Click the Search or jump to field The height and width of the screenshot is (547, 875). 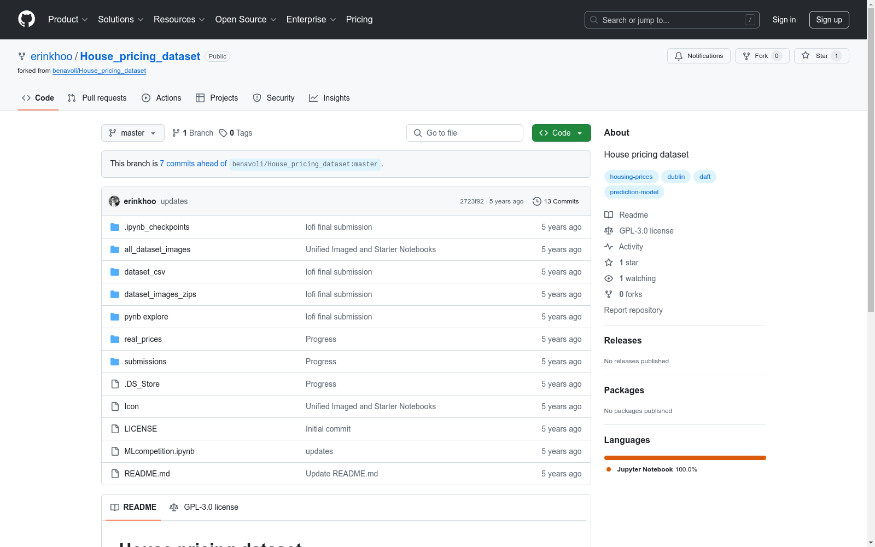[x=672, y=20]
